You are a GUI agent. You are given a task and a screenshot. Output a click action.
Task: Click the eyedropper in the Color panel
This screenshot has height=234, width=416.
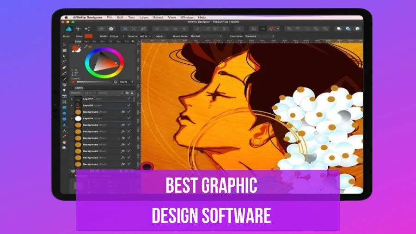coord(86,47)
